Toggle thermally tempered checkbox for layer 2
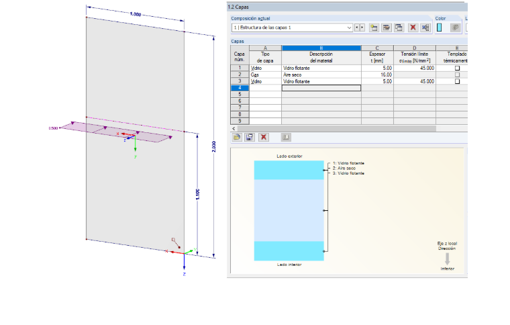The width and height of the screenshot is (510, 325). click(x=457, y=75)
